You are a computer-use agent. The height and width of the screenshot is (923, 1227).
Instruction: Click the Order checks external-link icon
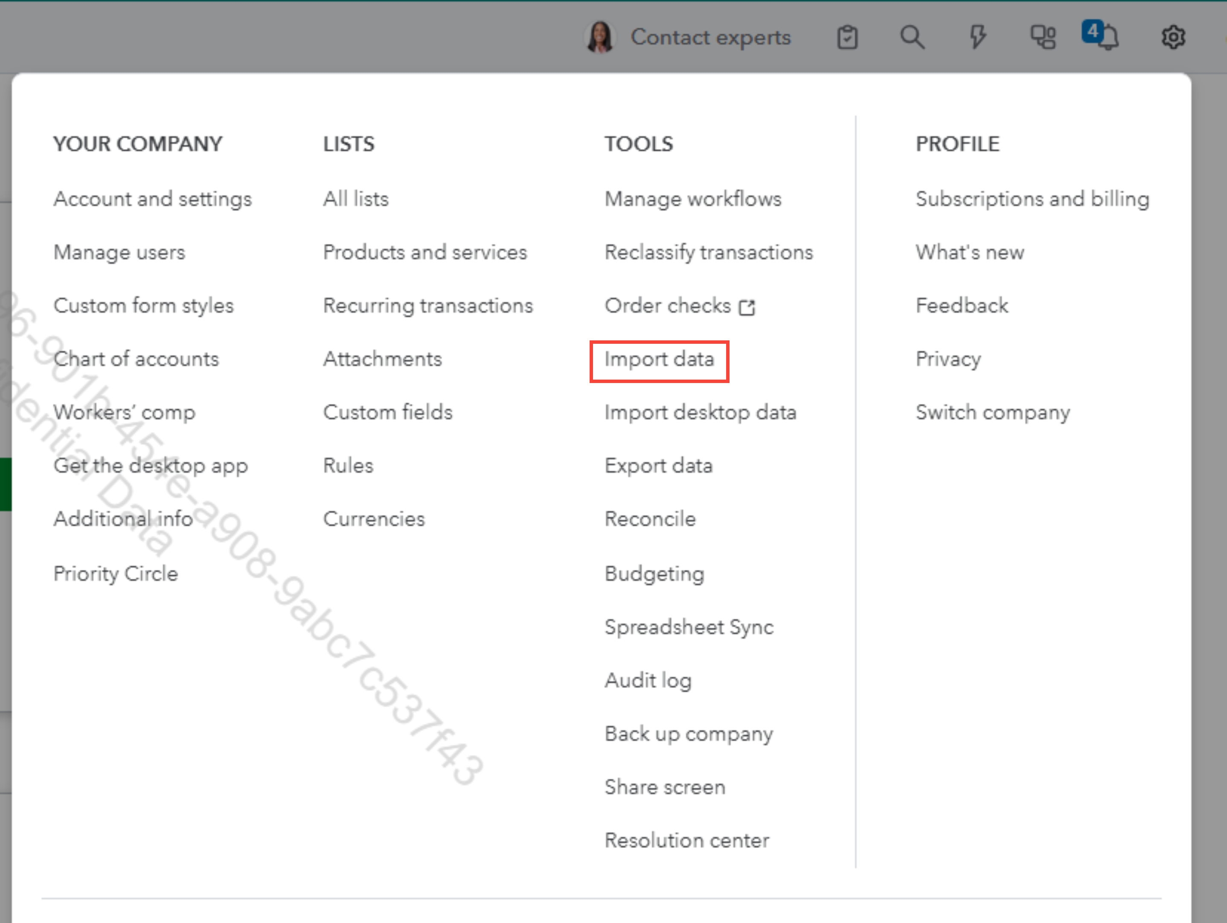[x=747, y=307]
